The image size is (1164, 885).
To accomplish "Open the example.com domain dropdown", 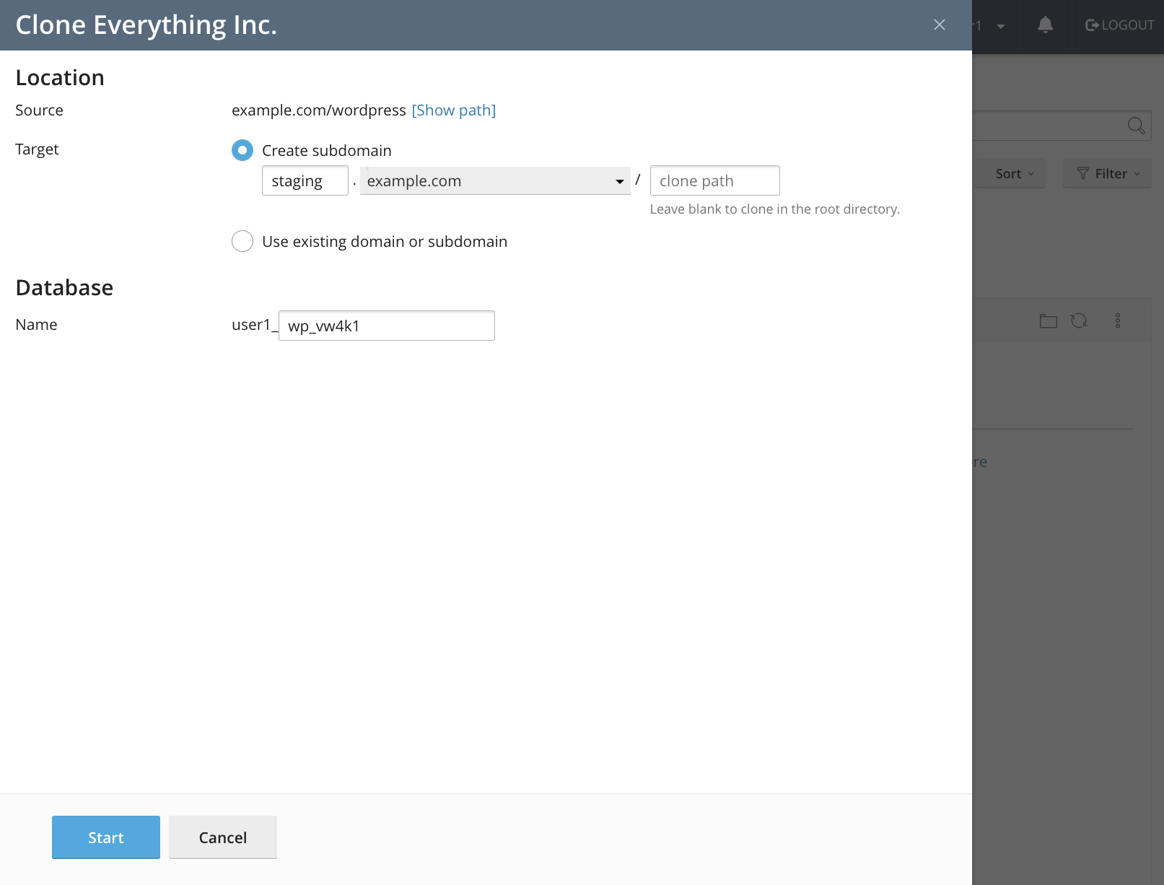I will coord(618,180).
